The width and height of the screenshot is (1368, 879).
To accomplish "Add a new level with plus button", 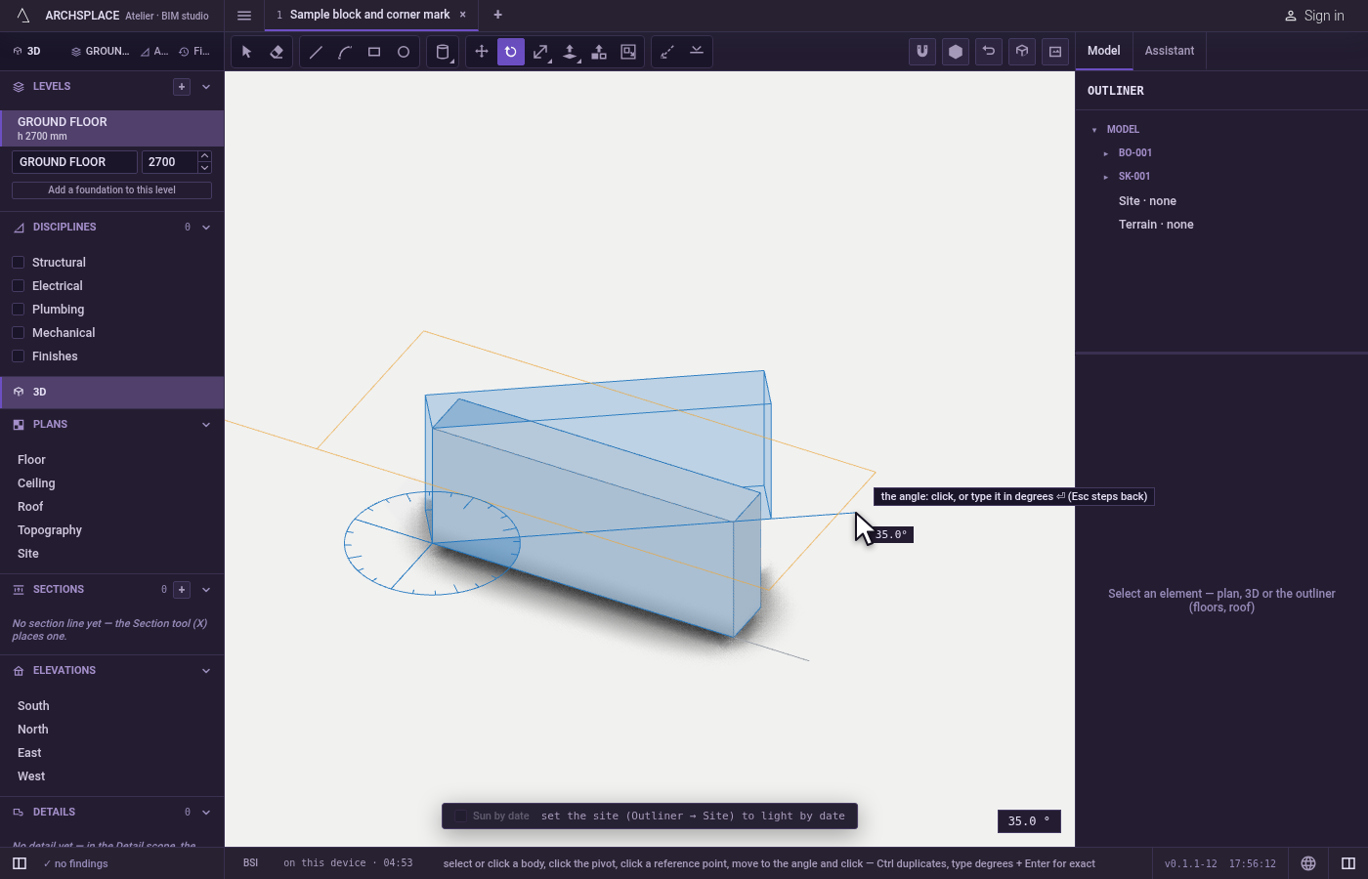I will tap(182, 87).
